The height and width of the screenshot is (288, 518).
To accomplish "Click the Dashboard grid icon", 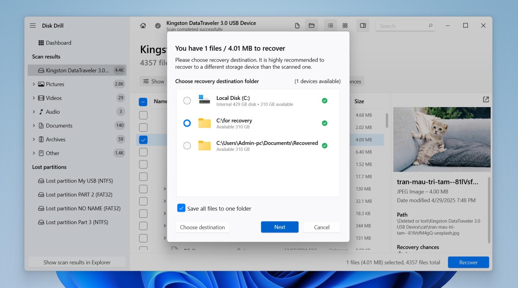I will (x=41, y=43).
